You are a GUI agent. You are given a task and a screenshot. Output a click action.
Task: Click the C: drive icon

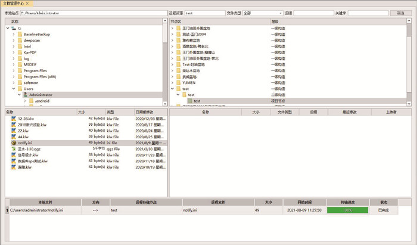tap(13, 28)
